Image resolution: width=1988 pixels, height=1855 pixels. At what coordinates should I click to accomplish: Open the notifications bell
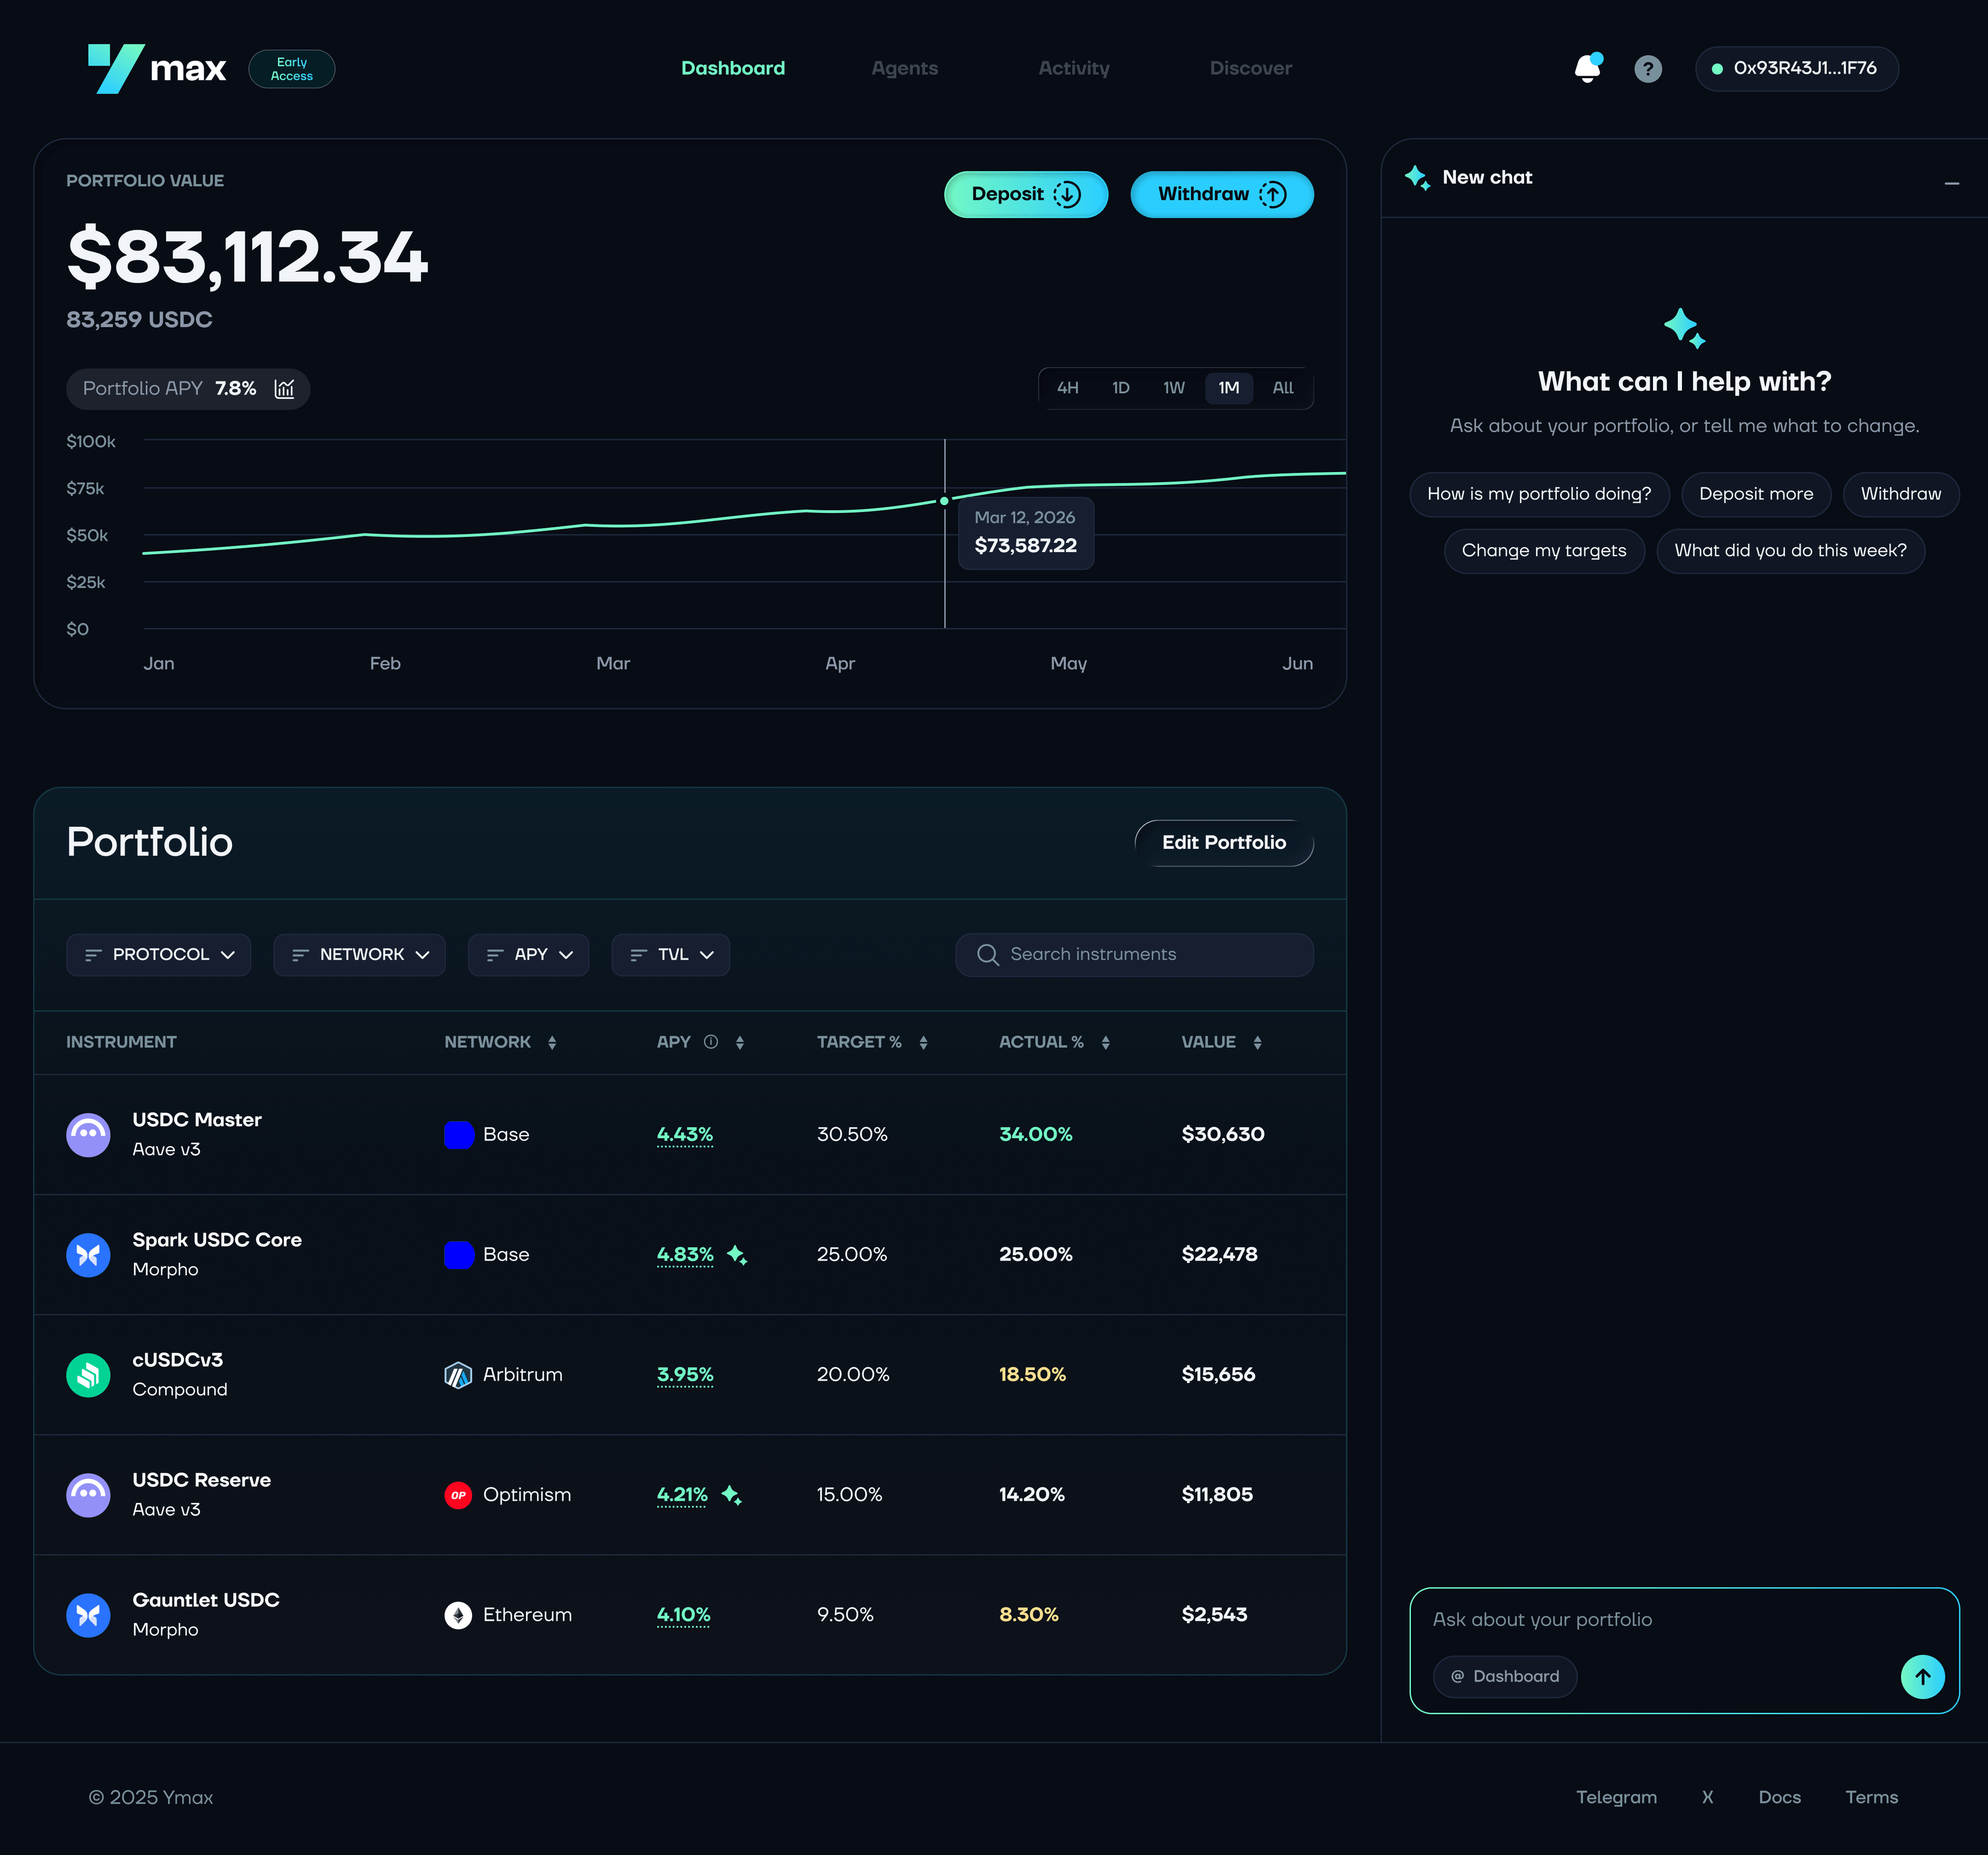coord(1588,68)
